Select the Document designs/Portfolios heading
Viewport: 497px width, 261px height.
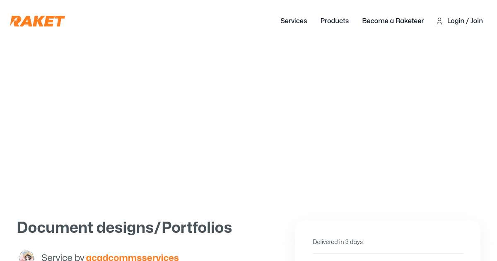(x=124, y=227)
